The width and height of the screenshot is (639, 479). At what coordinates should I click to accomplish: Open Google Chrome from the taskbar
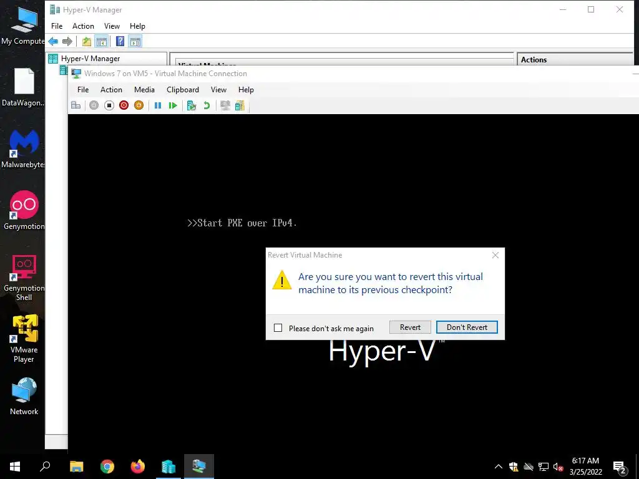pos(107,467)
